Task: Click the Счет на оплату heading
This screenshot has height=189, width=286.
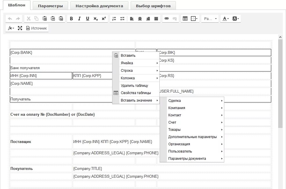Action: pyautogui.click(x=52, y=114)
